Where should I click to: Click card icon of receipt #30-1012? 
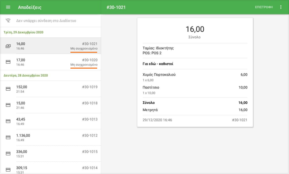[8, 137]
